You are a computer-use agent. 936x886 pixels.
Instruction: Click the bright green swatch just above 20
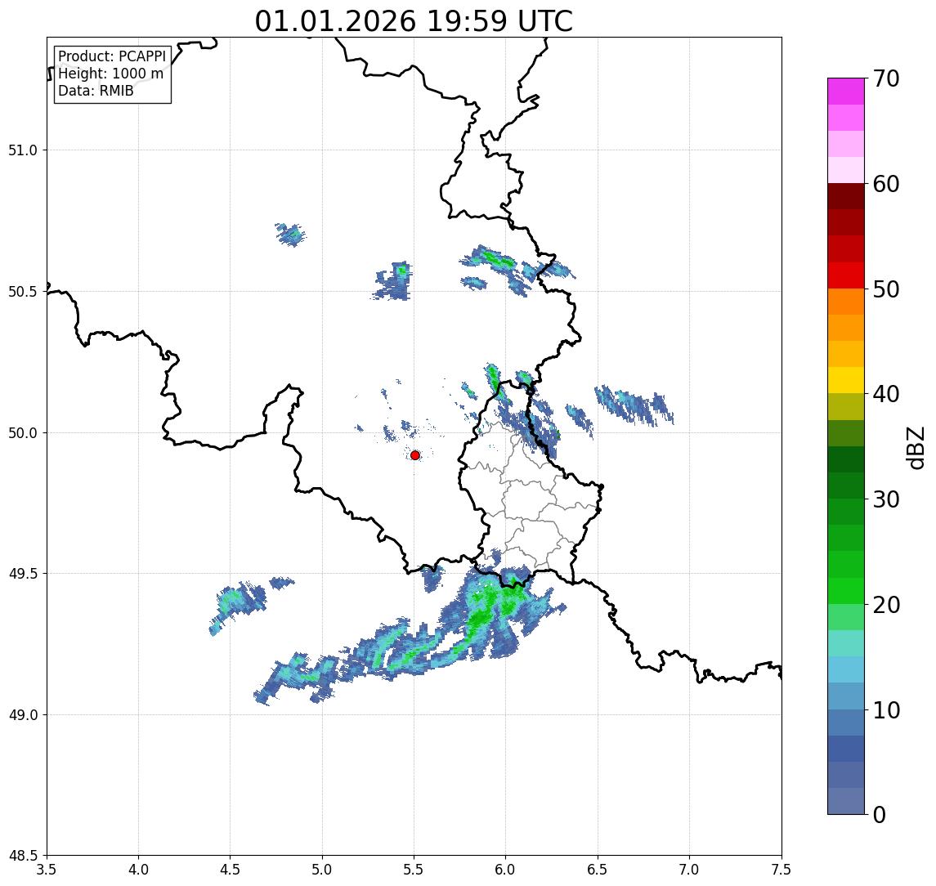846,591
